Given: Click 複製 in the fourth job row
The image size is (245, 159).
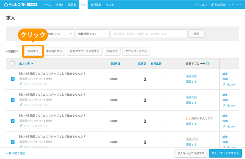Looking at the screenshot, I should [x=225, y=142].
